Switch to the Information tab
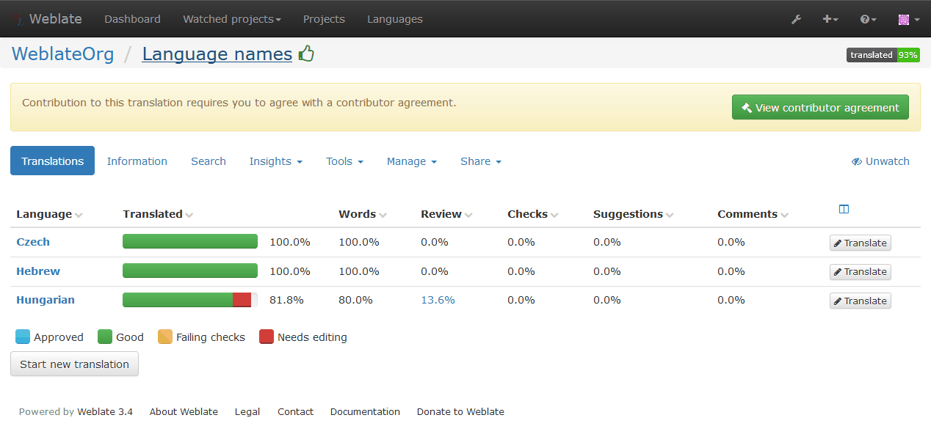931x426 pixels. click(x=137, y=161)
